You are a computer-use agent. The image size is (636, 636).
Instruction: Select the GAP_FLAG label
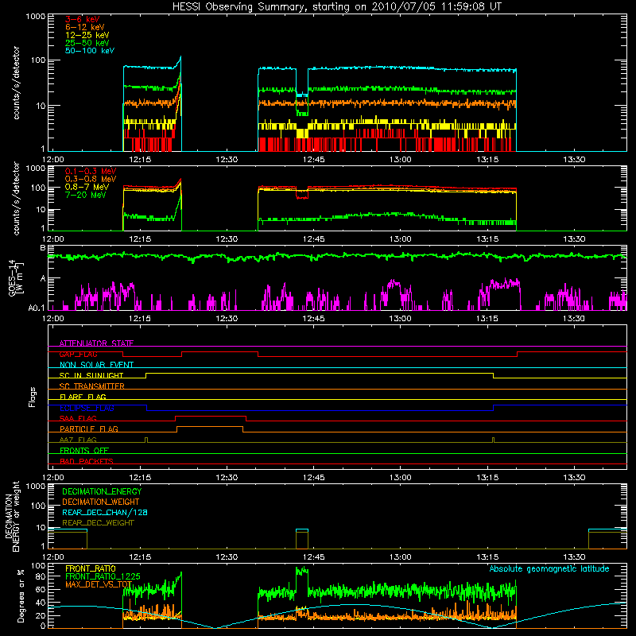(x=78, y=354)
